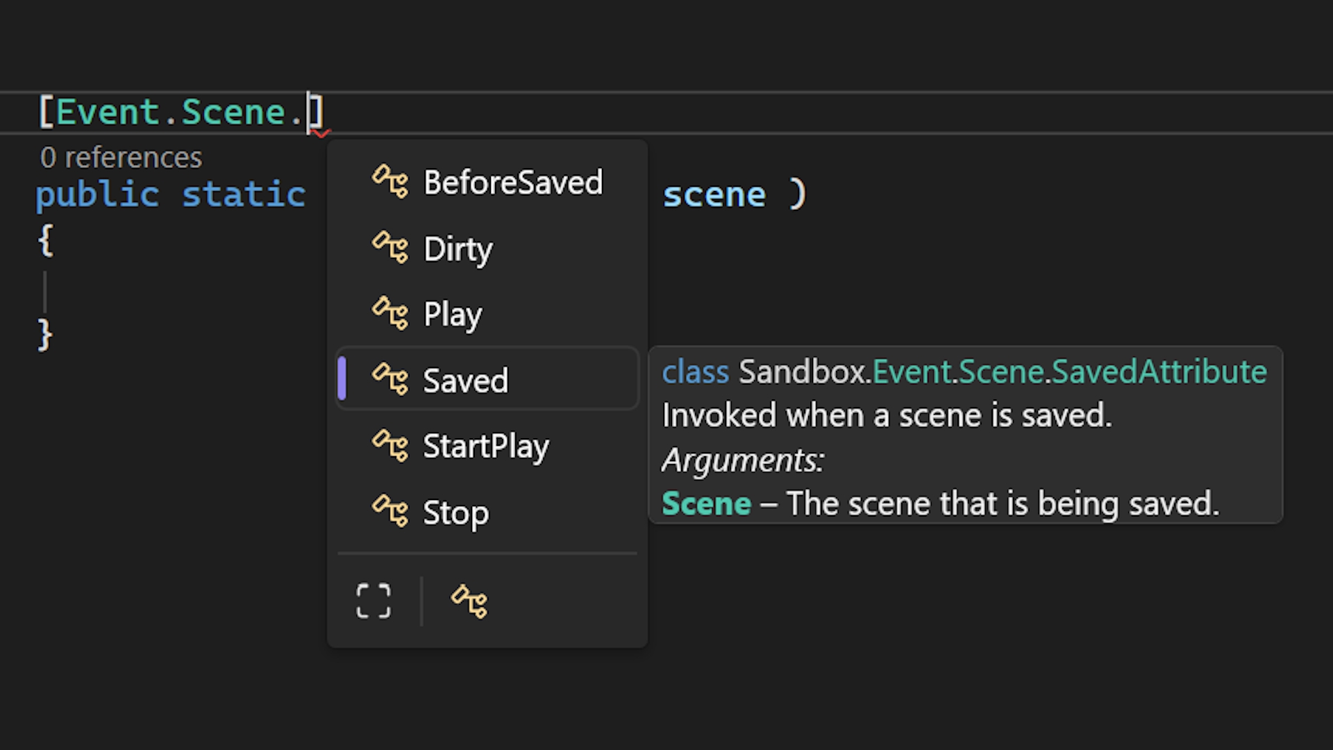The height and width of the screenshot is (750, 1333).
Task: Click the class icon beside Stop
Action: tap(390, 512)
